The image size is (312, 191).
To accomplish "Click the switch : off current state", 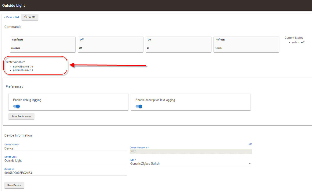I will [298, 43].
